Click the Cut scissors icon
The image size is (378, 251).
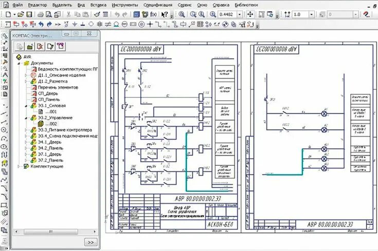69,14
